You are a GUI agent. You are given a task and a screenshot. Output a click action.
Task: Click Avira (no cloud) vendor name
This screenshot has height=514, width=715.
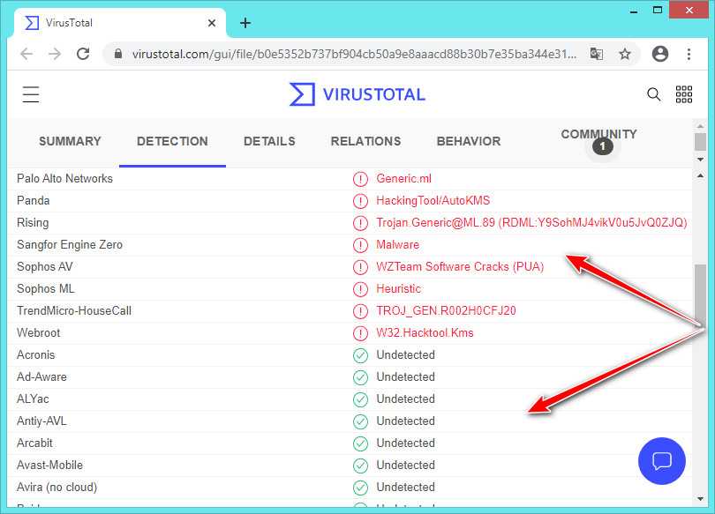pyautogui.click(x=57, y=488)
